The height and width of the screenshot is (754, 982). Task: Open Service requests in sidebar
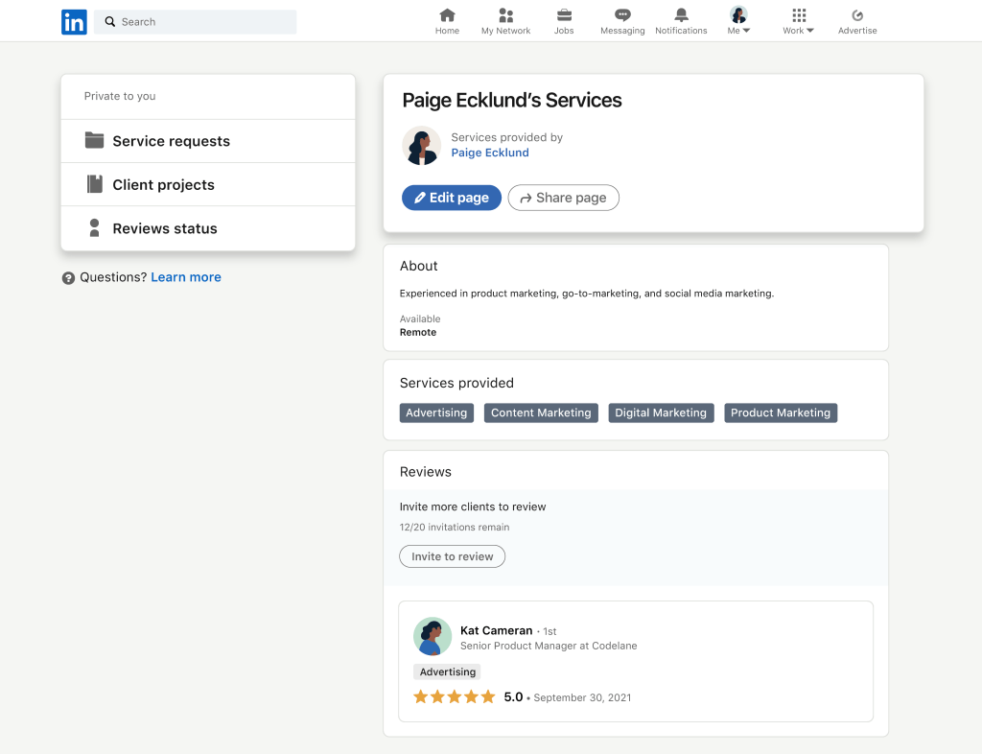pyautogui.click(x=171, y=141)
